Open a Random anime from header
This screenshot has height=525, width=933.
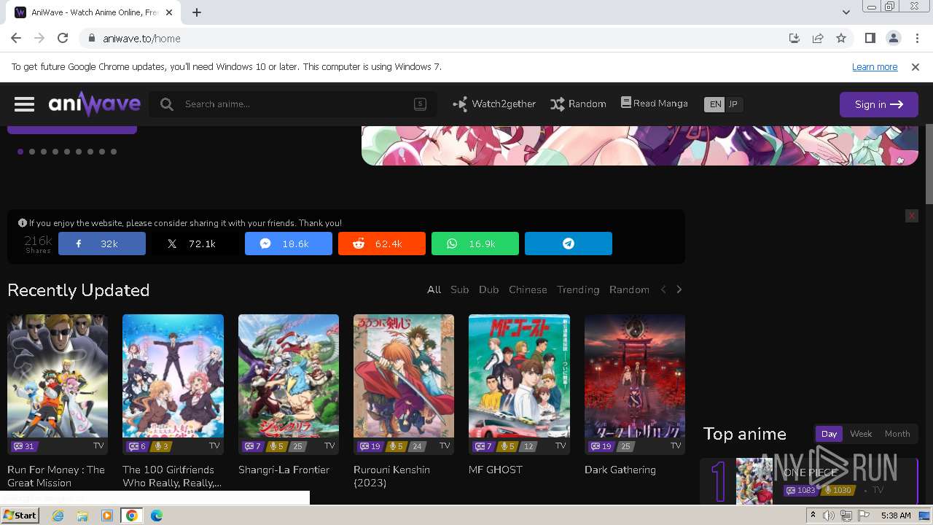[x=579, y=104]
